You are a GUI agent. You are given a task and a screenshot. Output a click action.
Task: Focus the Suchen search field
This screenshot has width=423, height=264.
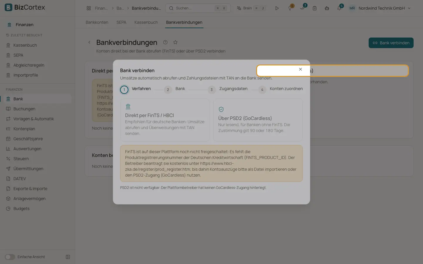[198, 8]
